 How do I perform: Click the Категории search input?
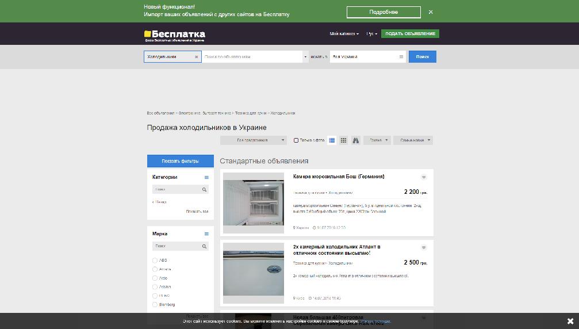click(177, 189)
